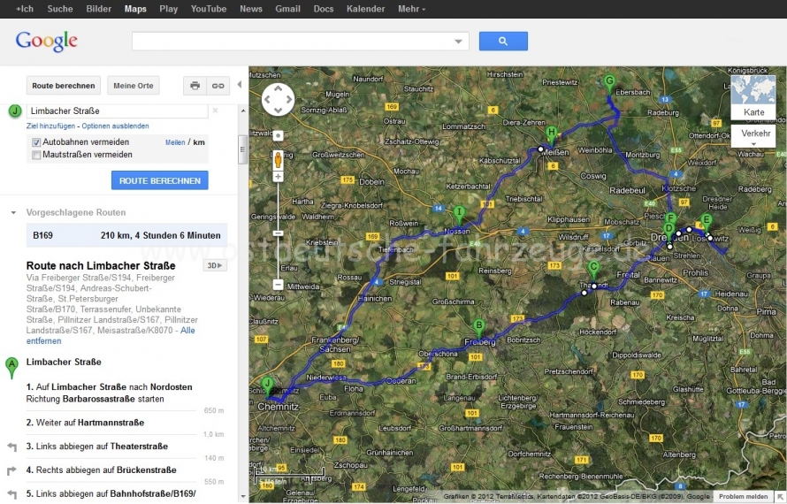Screen dimensions: 787x504
Task: Open the Verkehr layers dropdown
Action: tap(753, 136)
